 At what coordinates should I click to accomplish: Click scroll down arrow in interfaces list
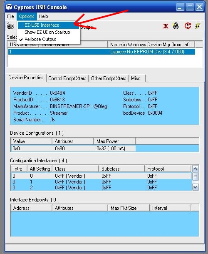196,187
